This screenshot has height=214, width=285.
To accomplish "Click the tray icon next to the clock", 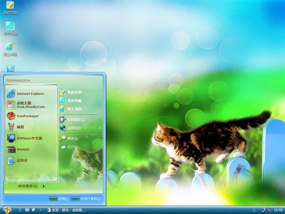I will [x=269, y=210].
